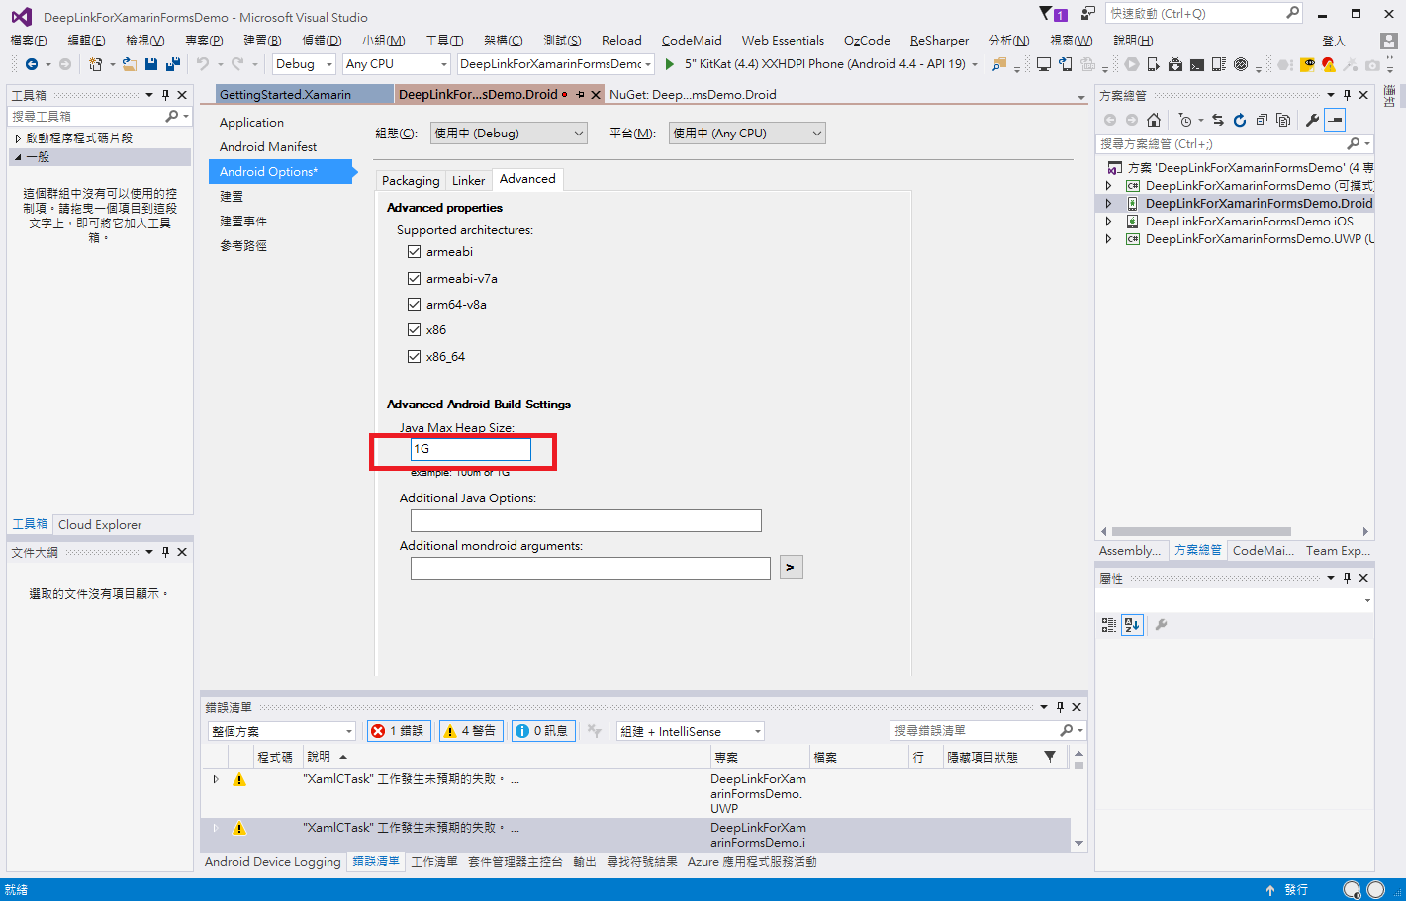Uncheck the x86 architecture checkbox
The height and width of the screenshot is (901, 1406).
click(415, 329)
